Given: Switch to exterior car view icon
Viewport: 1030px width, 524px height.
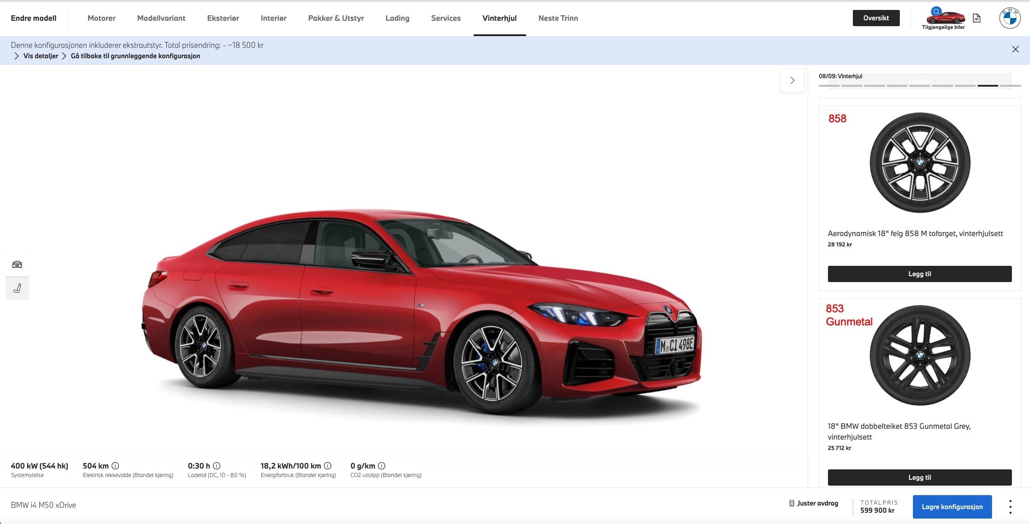Looking at the screenshot, I should click(17, 264).
